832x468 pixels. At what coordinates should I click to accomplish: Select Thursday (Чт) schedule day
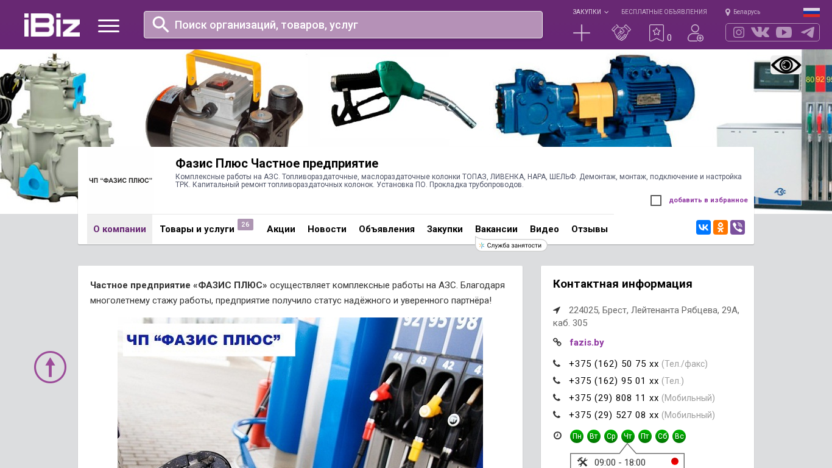[628, 436]
